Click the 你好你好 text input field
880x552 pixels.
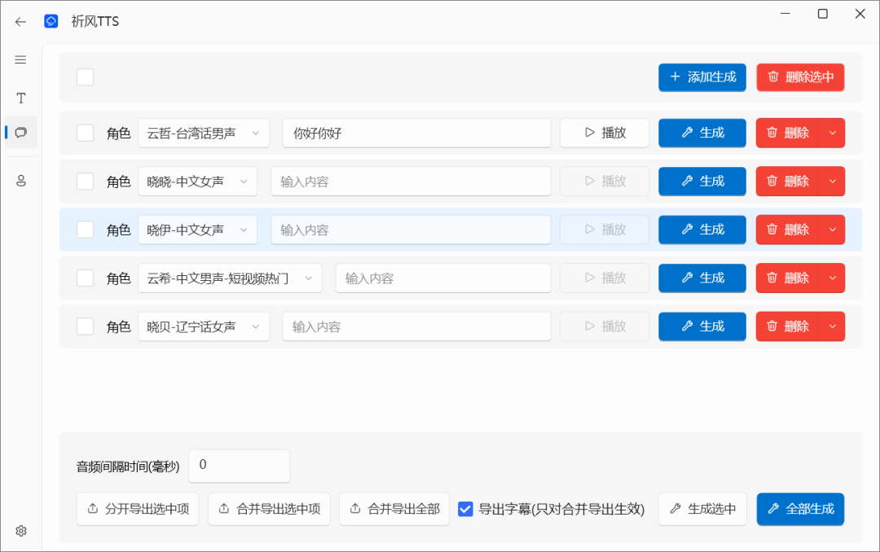pyautogui.click(x=417, y=133)
